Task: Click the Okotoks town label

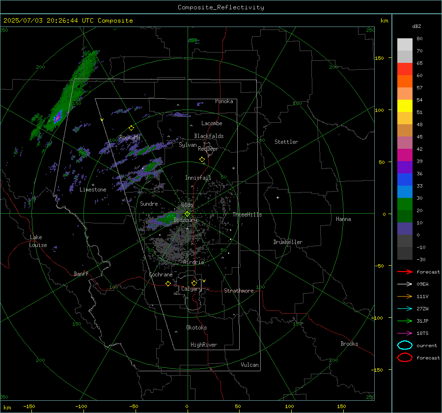Action: pos(196,328)
